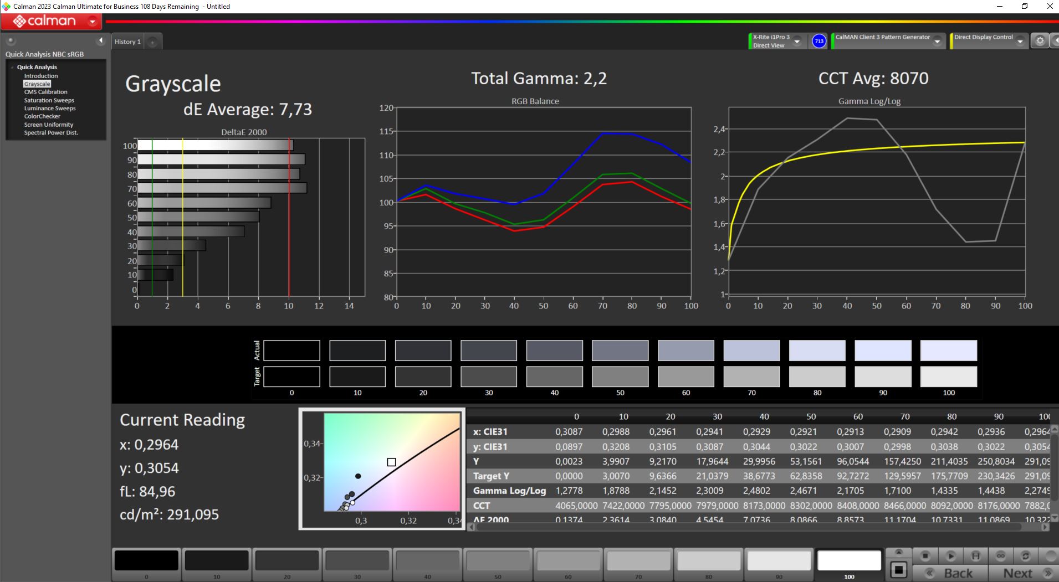The width and height of the screenshot is (1059, 582).
Task: Click the refresh loop icon
Action: tap(1026, 555)
